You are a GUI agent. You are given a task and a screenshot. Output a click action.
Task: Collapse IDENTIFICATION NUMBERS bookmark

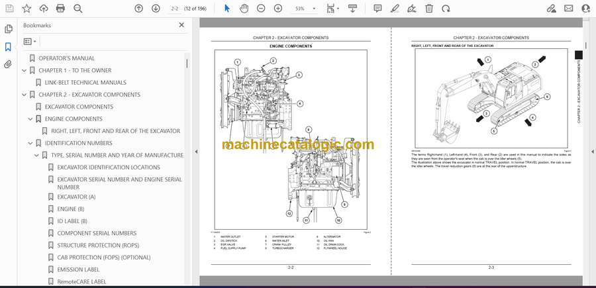coord(30,143)
